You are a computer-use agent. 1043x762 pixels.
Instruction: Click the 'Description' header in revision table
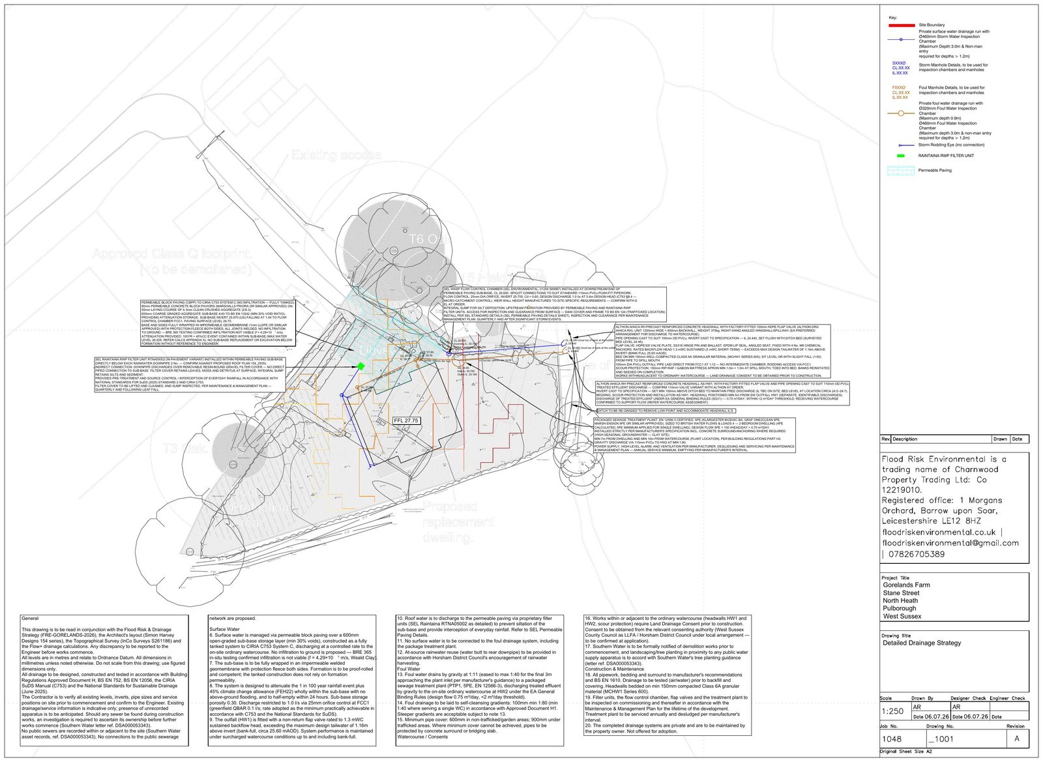905,439
